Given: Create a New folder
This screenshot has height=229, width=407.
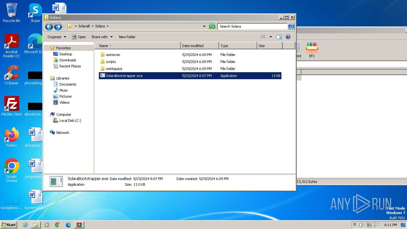Looking at the screenshot, I should [x=127, y=37].
